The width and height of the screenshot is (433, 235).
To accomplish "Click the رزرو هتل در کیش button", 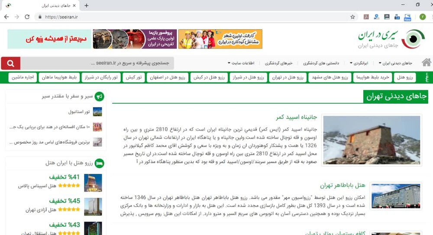I will [x=209, y=78].
